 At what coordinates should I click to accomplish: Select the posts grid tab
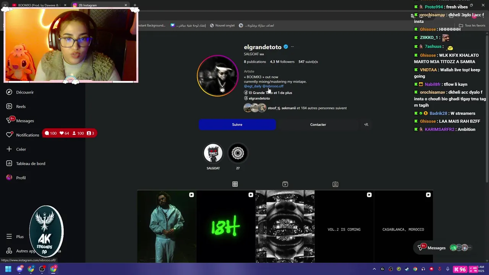[235, 184]
